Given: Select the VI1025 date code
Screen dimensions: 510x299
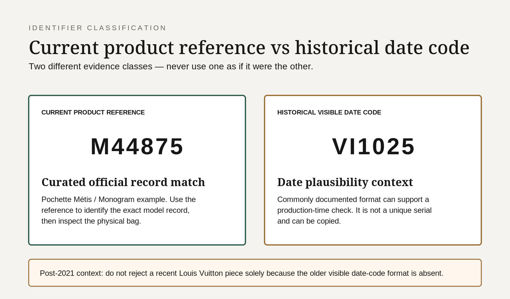Looking at the screenshot, I should pyautogui.click(x=374, y=147).
